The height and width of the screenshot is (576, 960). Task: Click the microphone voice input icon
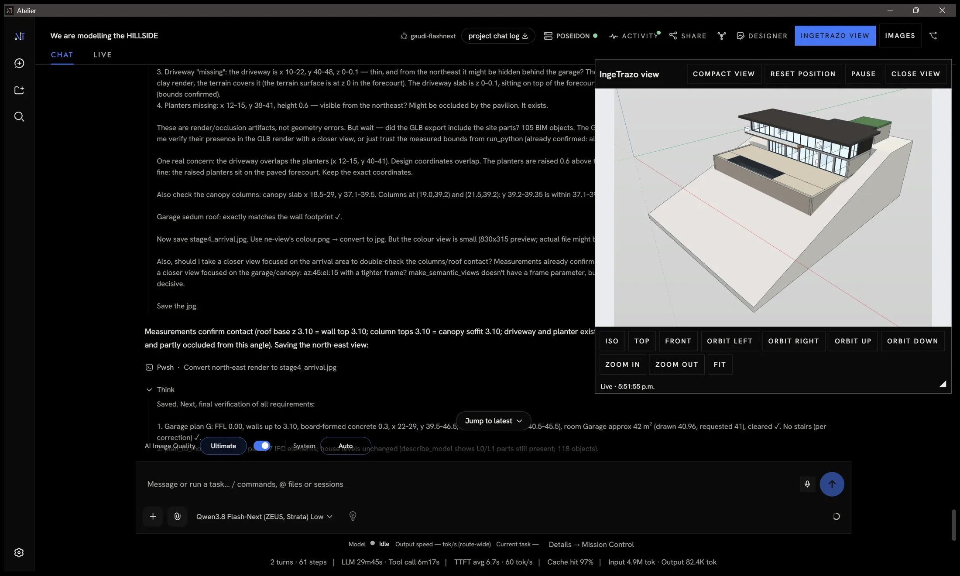pos(807,484)
